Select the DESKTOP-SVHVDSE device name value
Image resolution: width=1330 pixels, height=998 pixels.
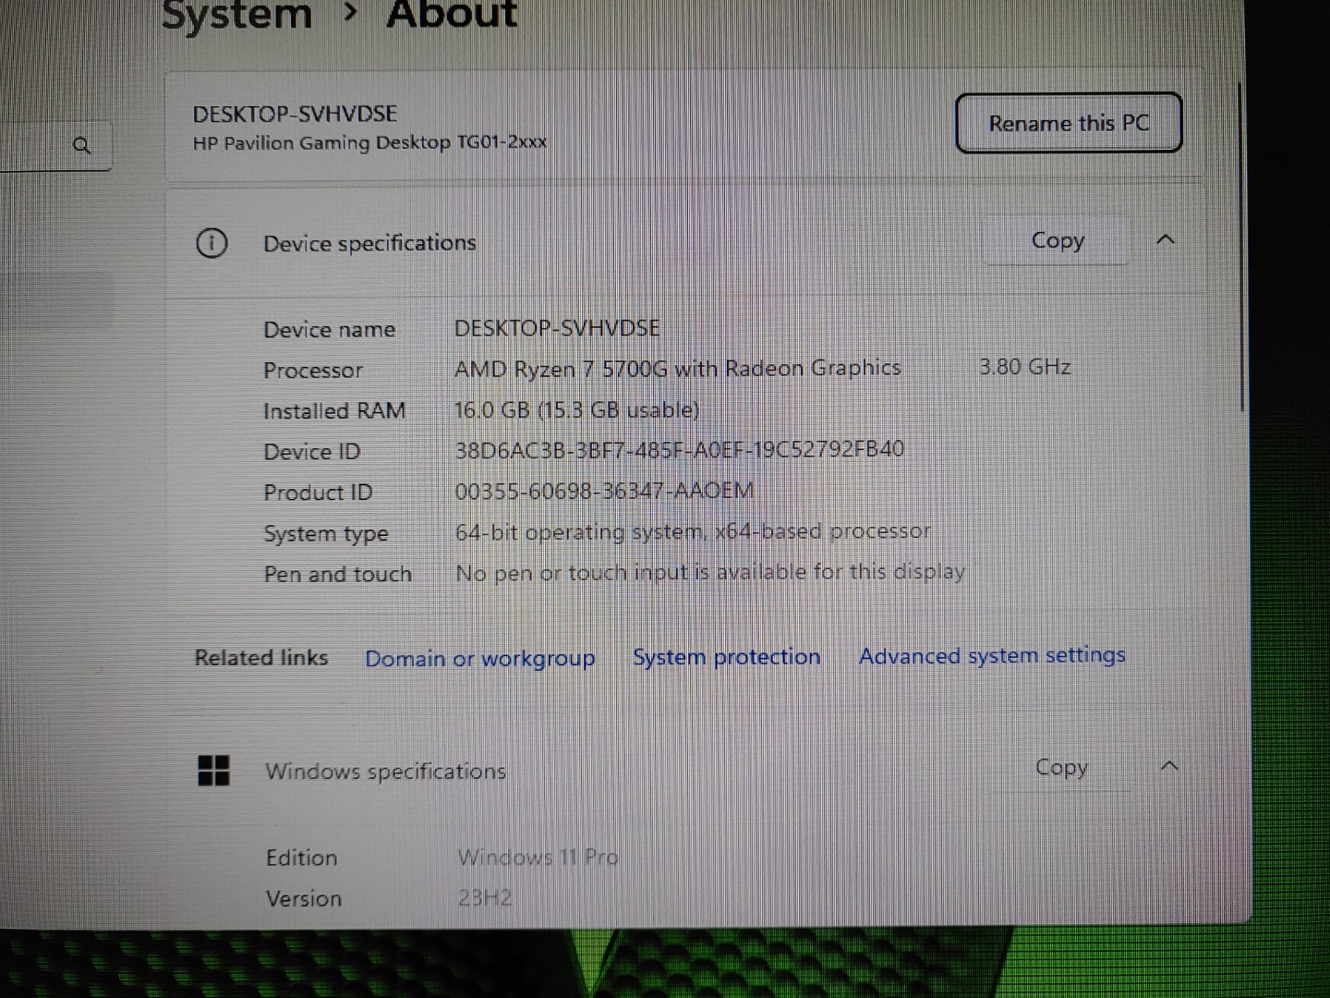tap(557, 328)
